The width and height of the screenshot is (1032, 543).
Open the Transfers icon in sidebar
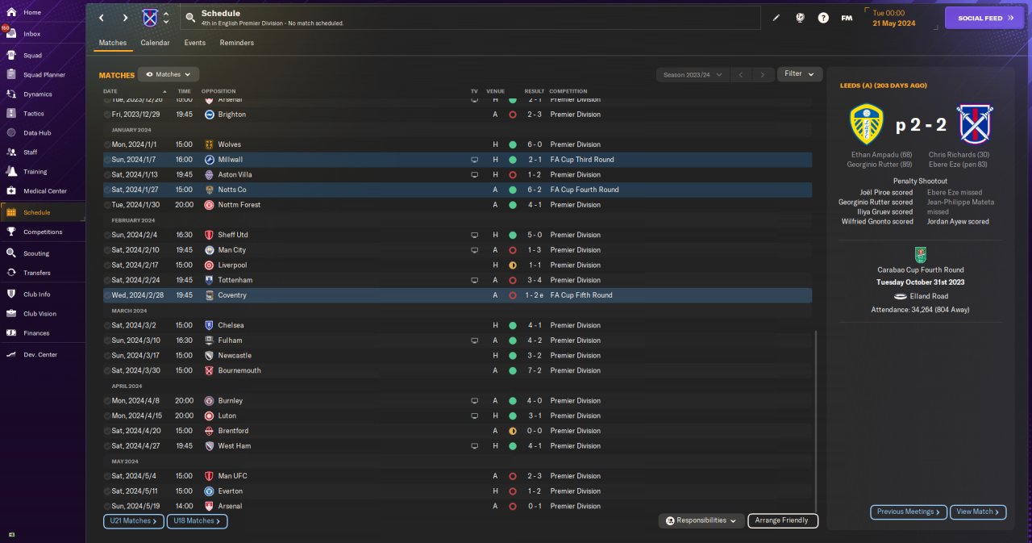[x=11, y=273]
